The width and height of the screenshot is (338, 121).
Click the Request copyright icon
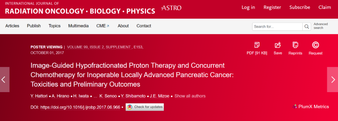tap(315, 45)
